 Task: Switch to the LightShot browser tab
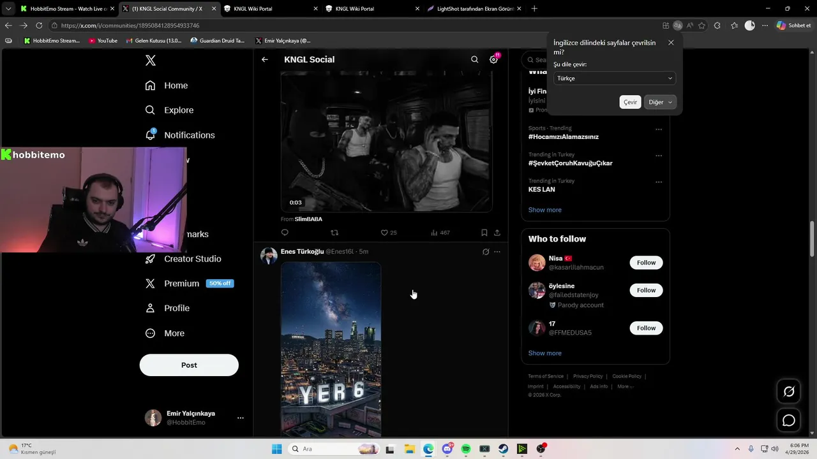(474, 9)
